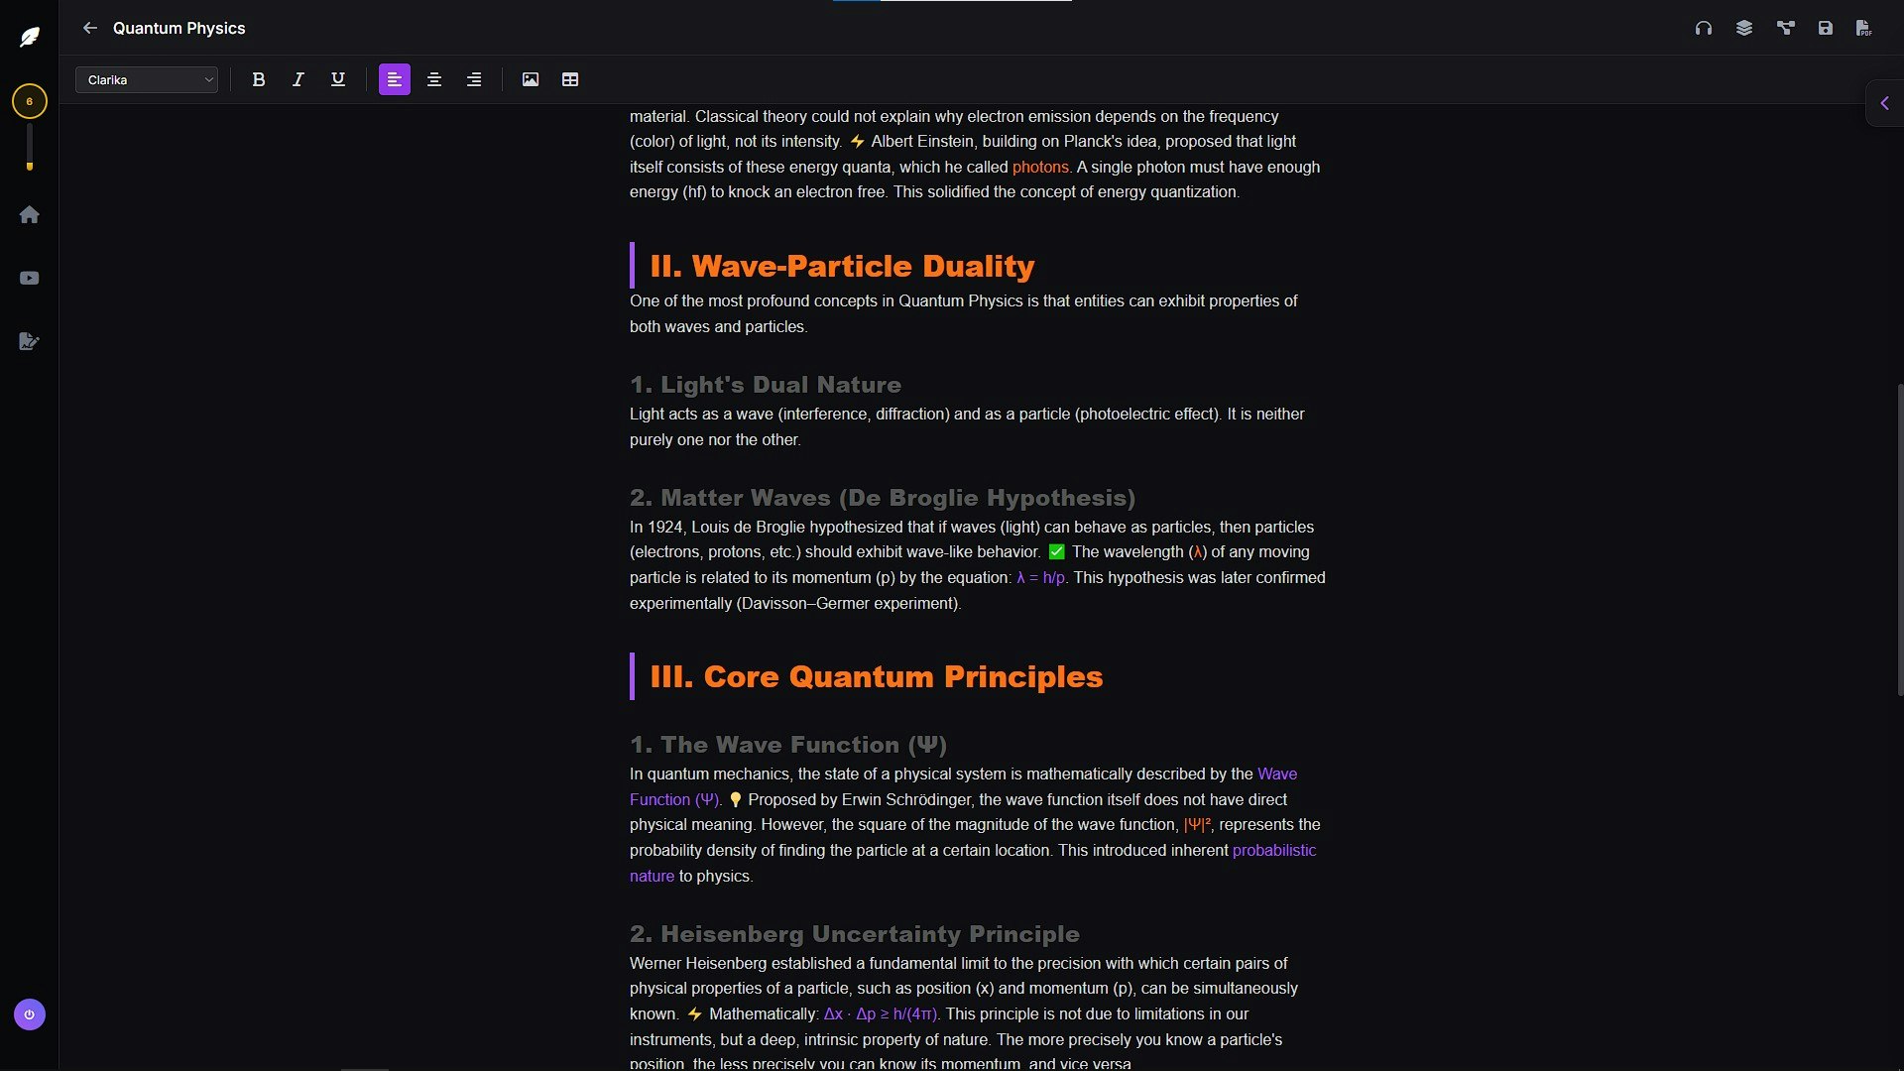Expand the collapsed right side panel
The image size is (1904, 1071).
pyautogui.click(x=1883, y=102)
